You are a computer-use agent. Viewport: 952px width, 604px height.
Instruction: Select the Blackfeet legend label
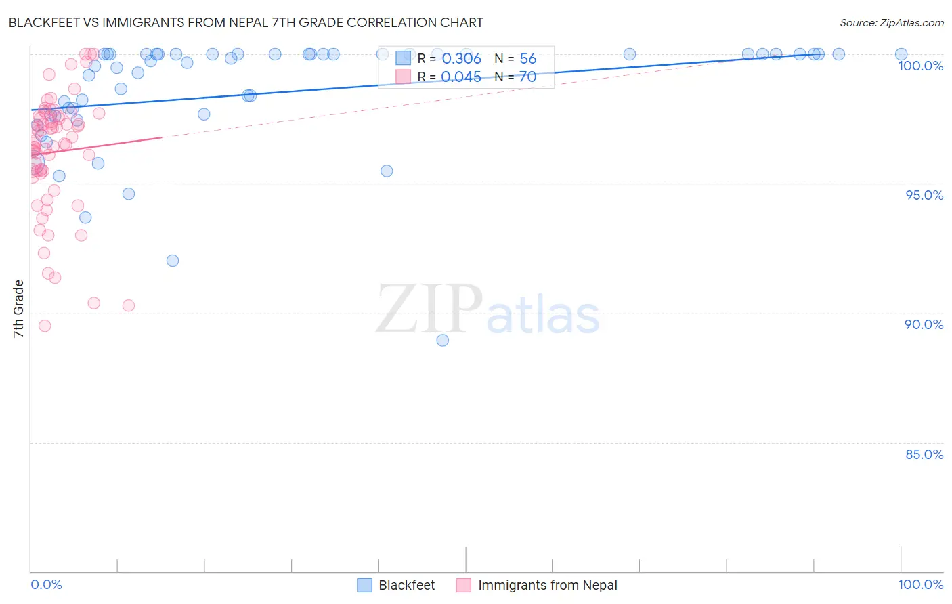click(x=407, y=585)
